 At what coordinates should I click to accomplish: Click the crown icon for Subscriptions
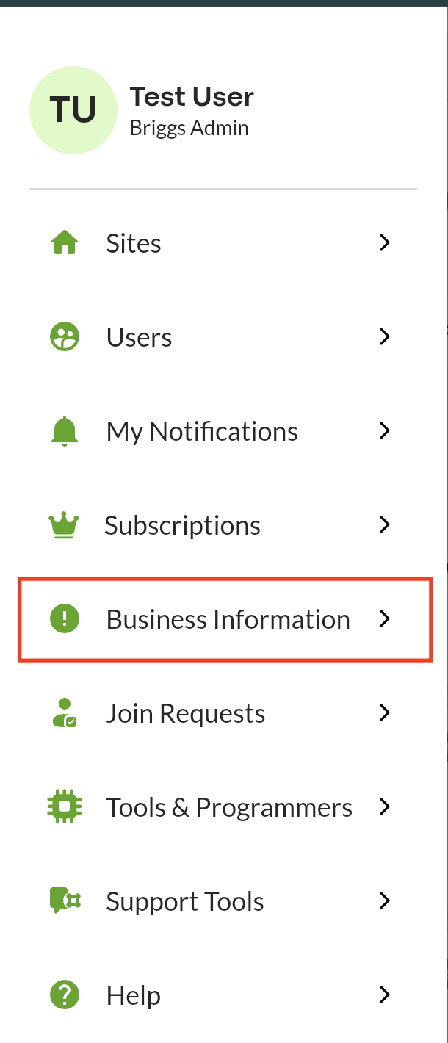[64, 524]
